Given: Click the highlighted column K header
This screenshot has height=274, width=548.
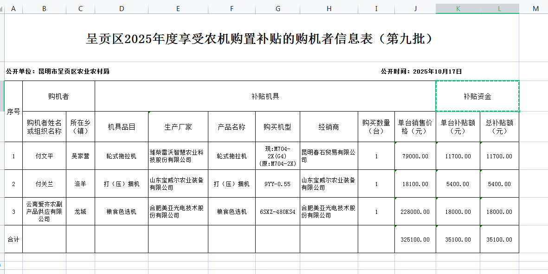Looking at the screenshot, I should tap(458, 9).
